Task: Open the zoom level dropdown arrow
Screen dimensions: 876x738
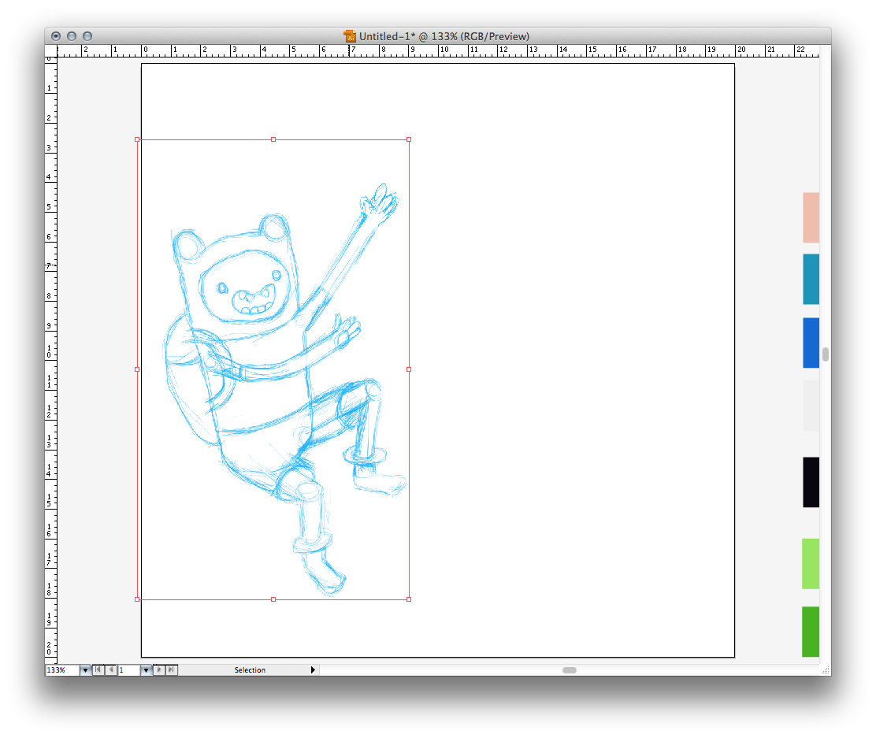Action: point(85,670)
